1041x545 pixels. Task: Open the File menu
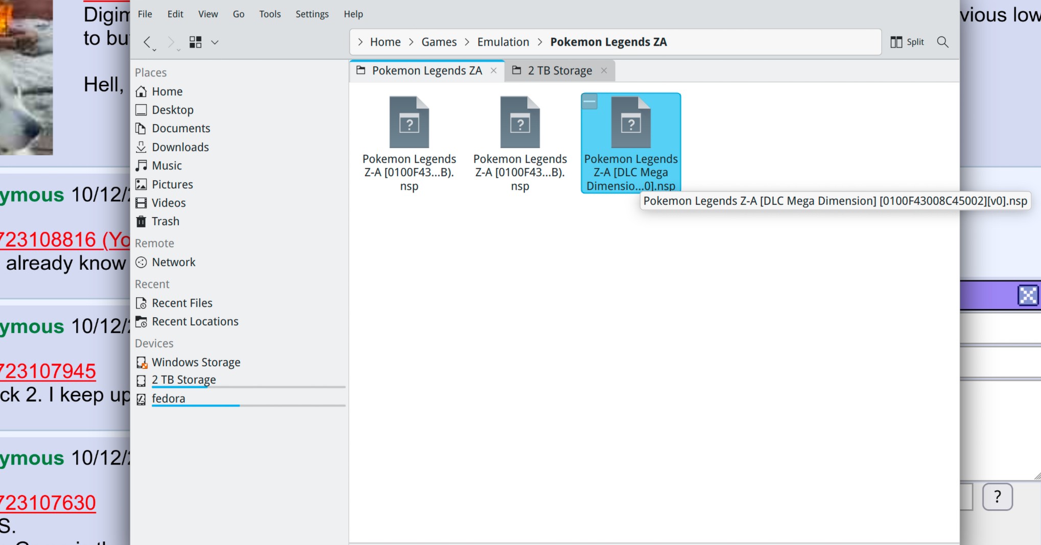pyautogui.click(x=145, y=14)
